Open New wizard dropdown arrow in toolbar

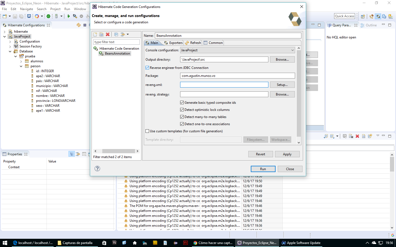point(10,16)
